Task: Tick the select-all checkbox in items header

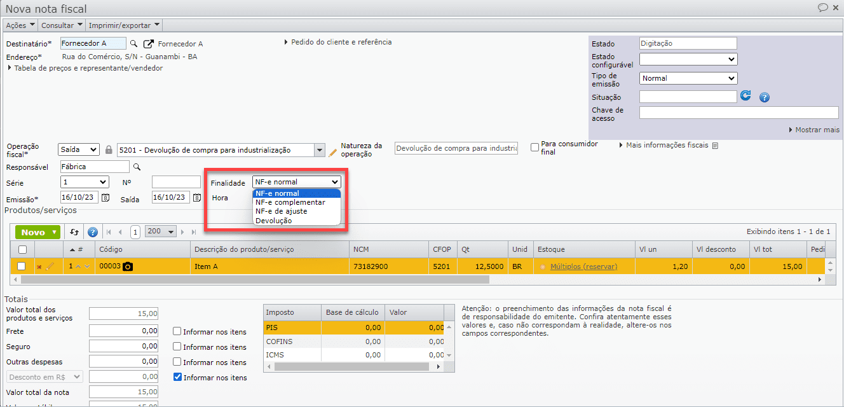Action: tap(22, 250)
